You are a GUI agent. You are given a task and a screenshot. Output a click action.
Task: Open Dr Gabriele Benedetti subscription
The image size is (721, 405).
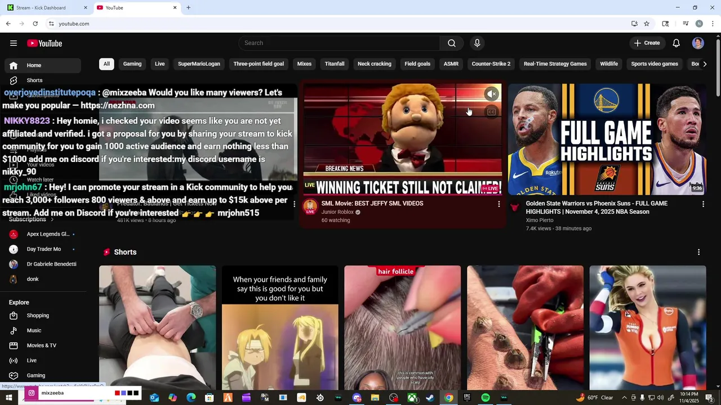(43, 264)
